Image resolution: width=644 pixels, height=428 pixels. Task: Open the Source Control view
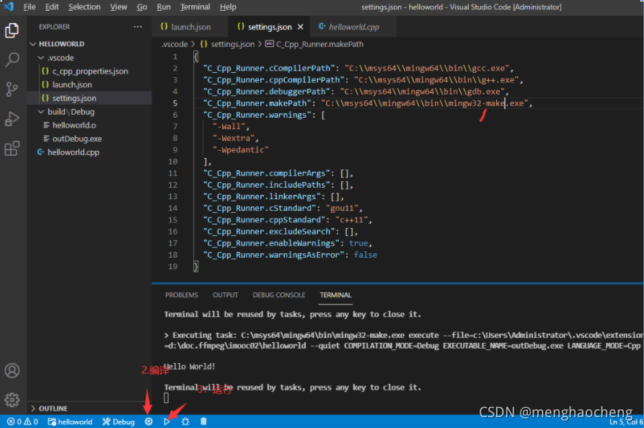[12, 89]
